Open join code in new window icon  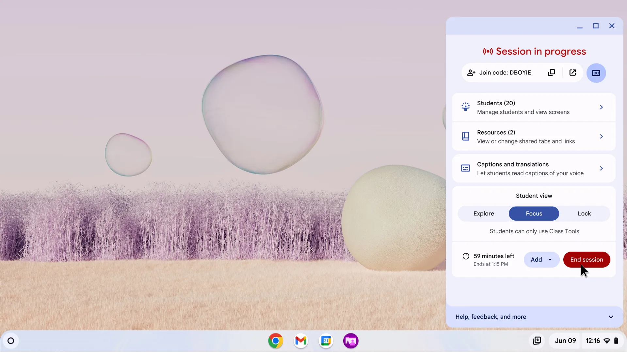point(572,73)
